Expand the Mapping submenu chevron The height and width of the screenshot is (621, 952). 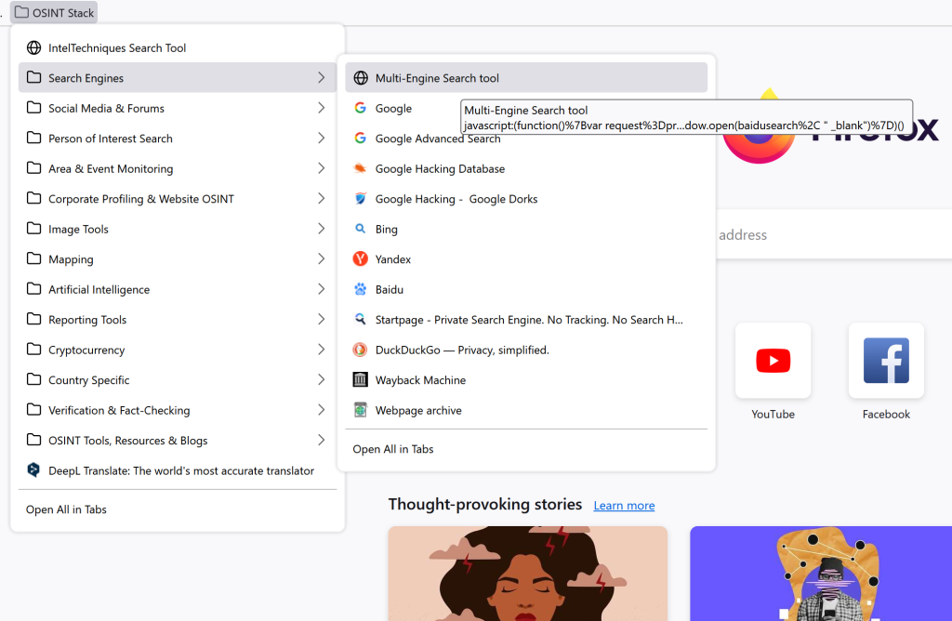[321, 259]
